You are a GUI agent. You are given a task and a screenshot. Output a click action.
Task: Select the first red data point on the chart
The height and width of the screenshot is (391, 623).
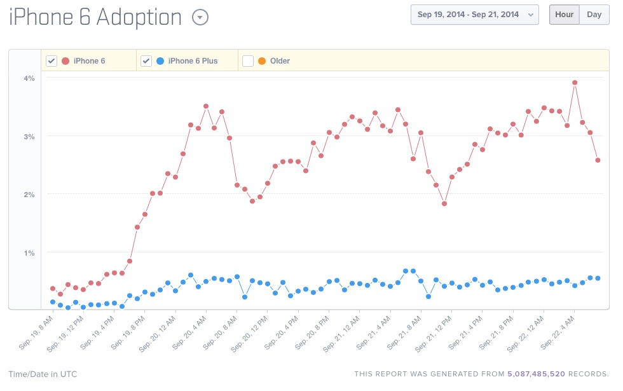[53, 289]
